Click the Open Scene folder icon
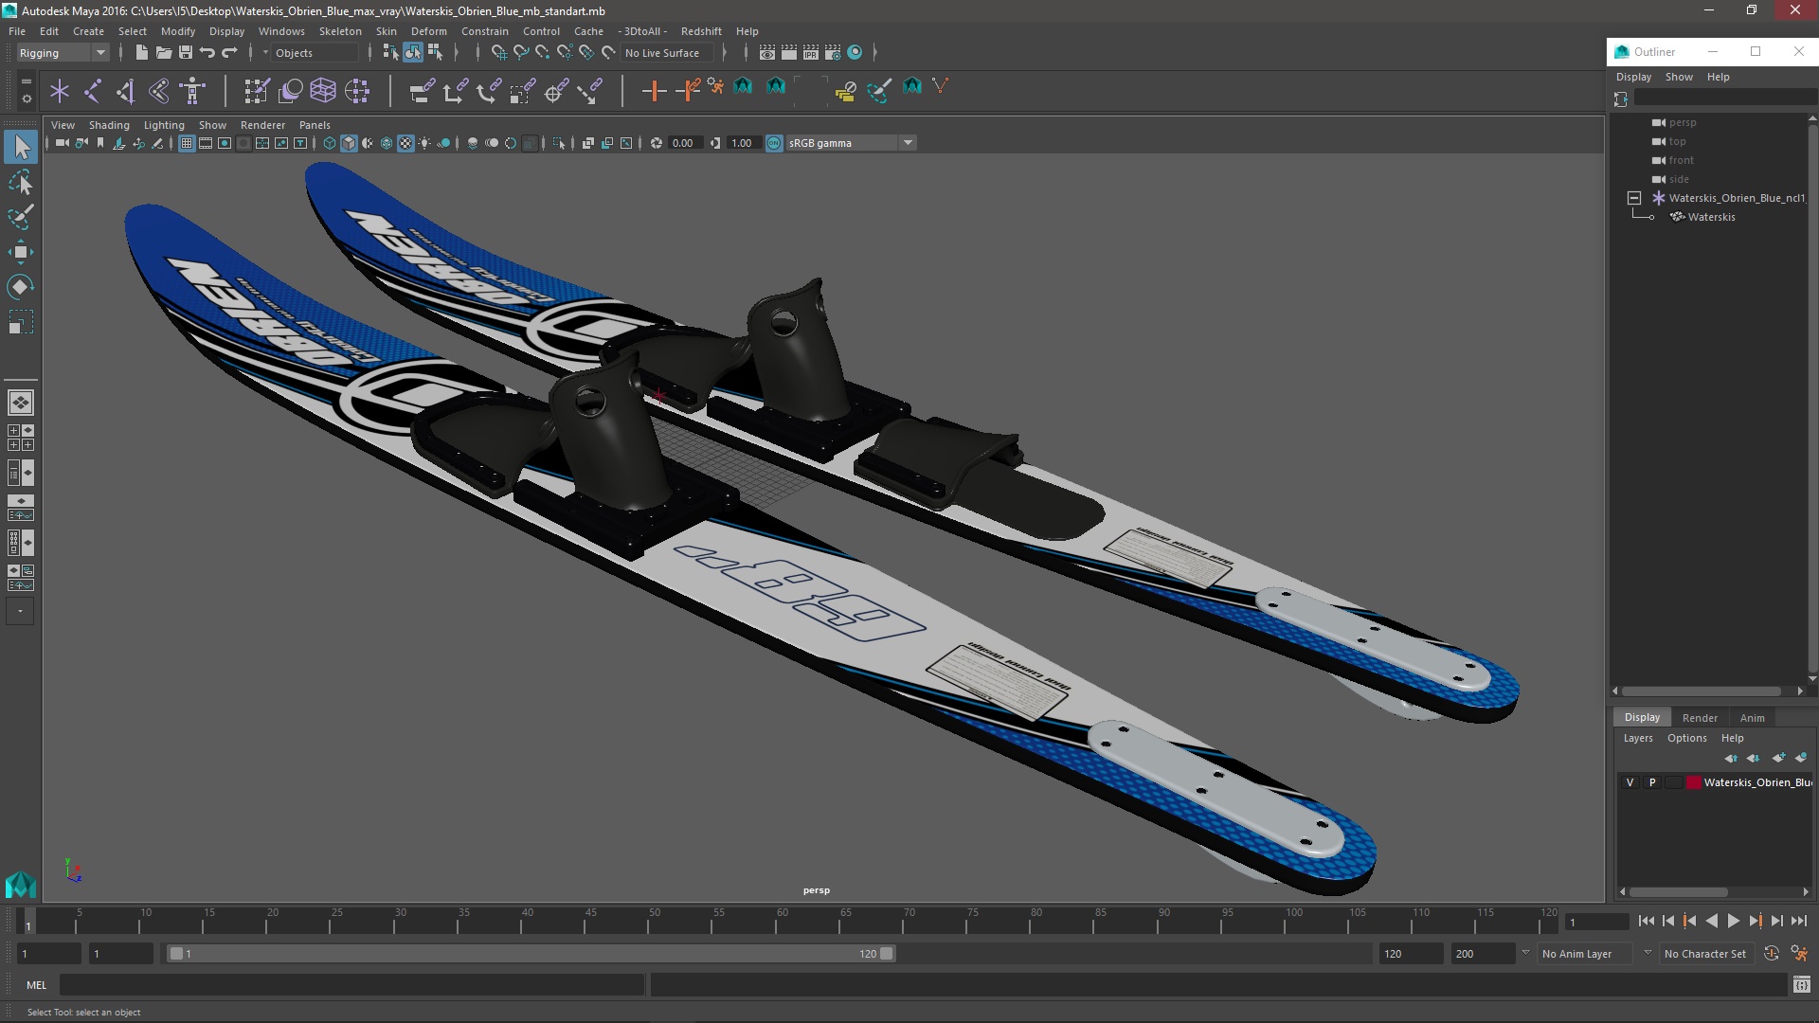Screen dimensions: 1819x1023 pos(163,53)
